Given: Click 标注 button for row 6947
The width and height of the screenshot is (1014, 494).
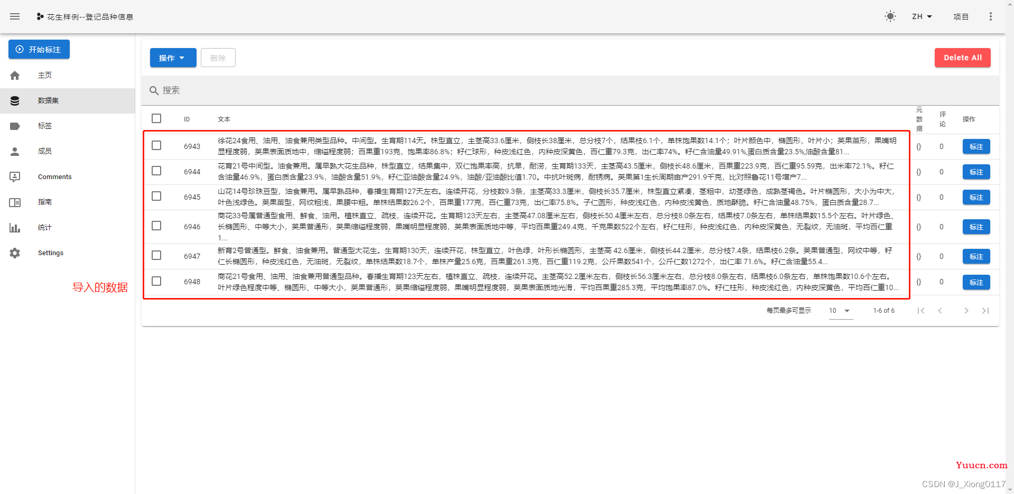Looking at the screenshot, I should click(976, 256).
